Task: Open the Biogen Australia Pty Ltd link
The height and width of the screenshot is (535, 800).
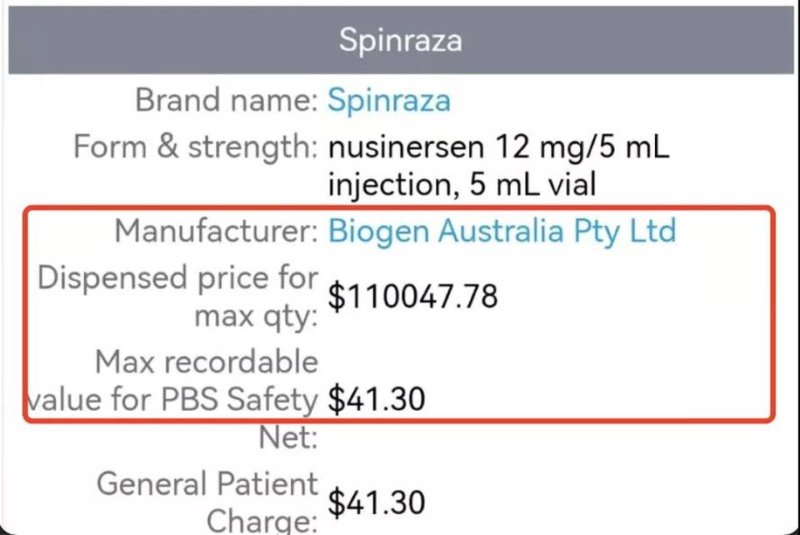Action: click(x=502, y=231)
